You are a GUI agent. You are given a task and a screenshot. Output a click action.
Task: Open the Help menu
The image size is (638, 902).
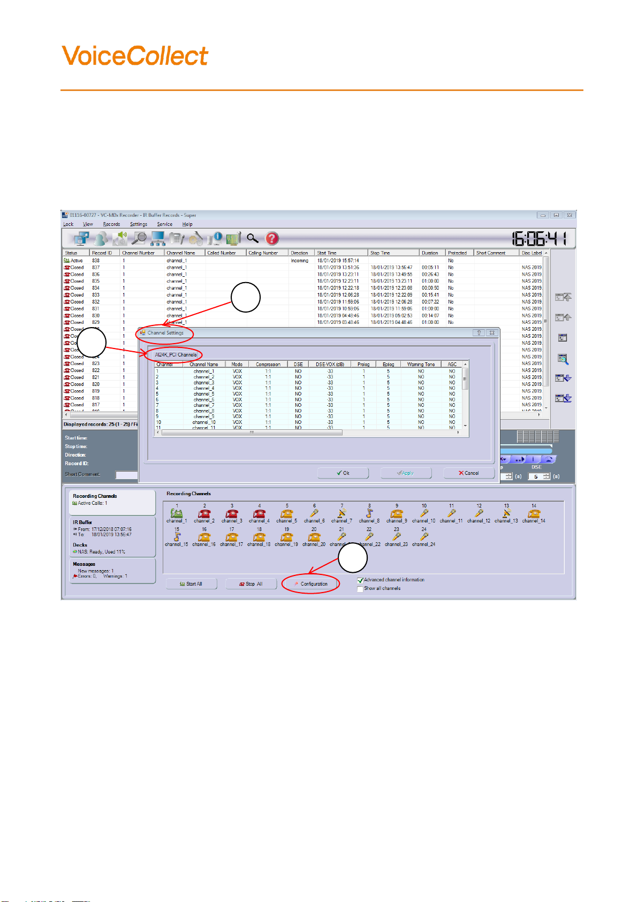click(187, 224)
